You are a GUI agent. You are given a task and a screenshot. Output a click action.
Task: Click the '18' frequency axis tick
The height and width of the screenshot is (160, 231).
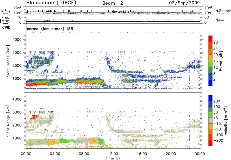(x=19, y=17)
